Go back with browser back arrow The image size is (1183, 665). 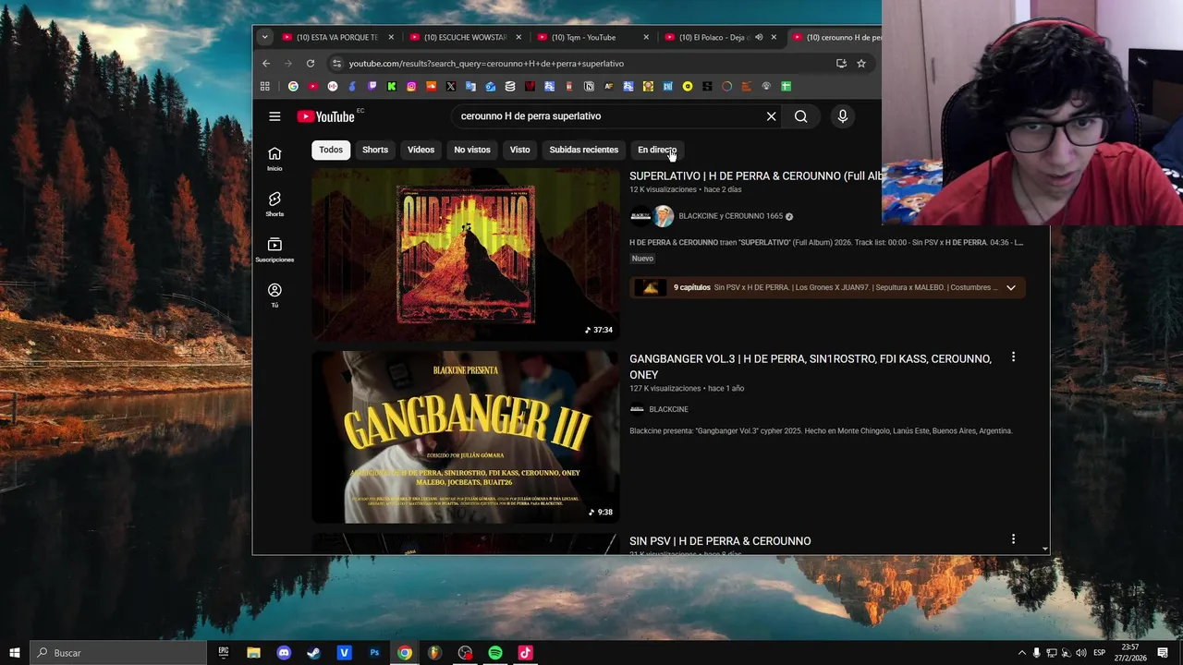[266, 64]
